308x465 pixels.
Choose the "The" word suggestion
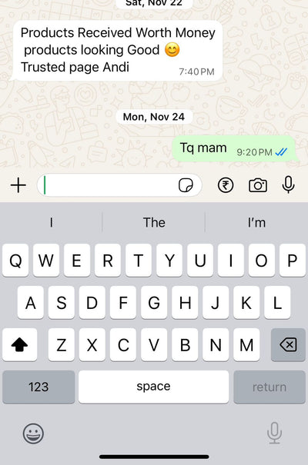154,222
